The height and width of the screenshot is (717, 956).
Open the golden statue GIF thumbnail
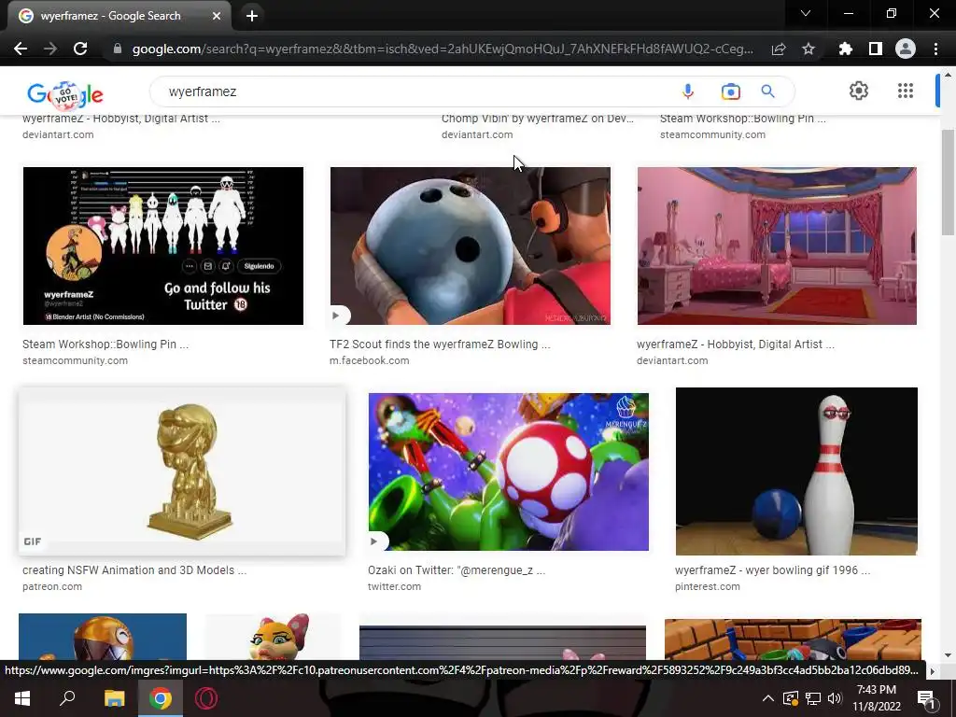click(182, 471)
